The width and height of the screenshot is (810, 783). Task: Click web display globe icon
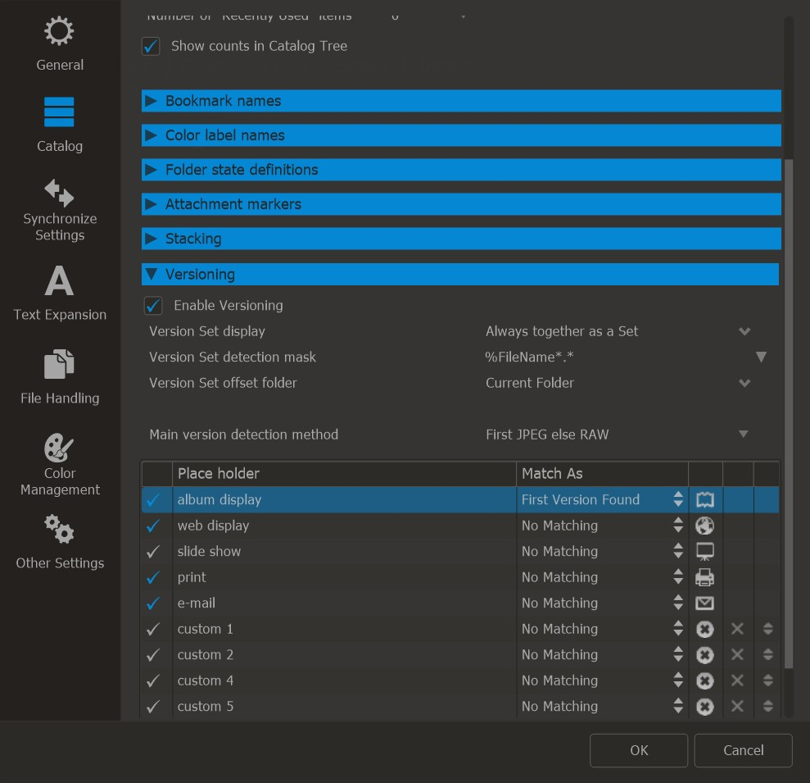pos(704,526)
